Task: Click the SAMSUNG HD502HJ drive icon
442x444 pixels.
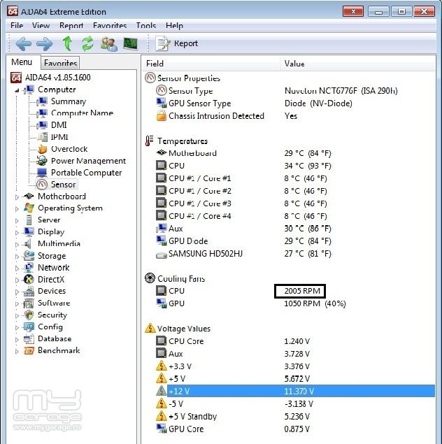Action: (x=162, y=255)
